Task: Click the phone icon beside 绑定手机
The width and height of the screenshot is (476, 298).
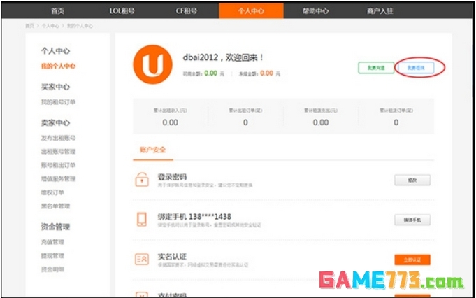Action: tap(142, 220)
